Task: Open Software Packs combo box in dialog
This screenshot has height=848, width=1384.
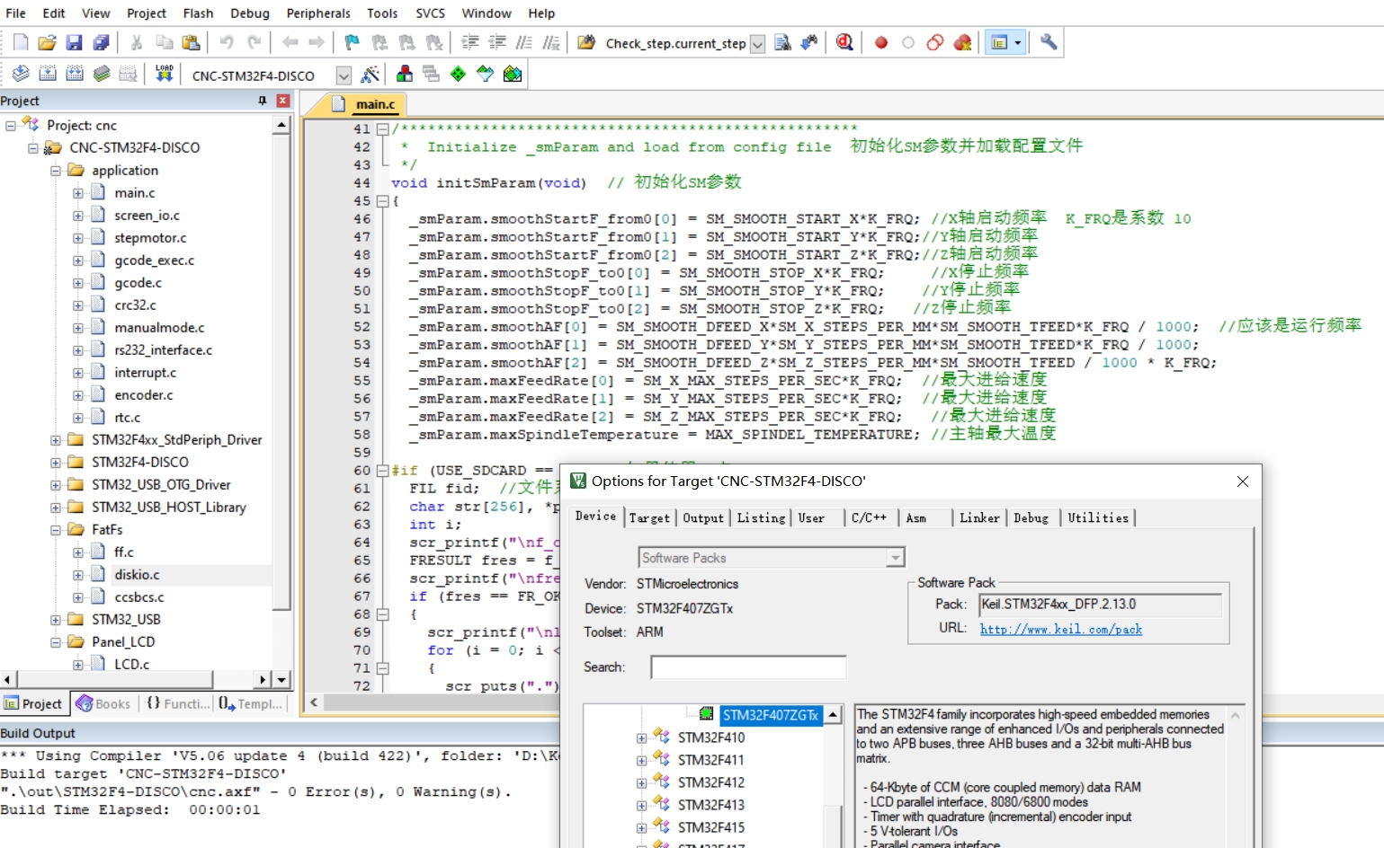Action: [771, 558]
